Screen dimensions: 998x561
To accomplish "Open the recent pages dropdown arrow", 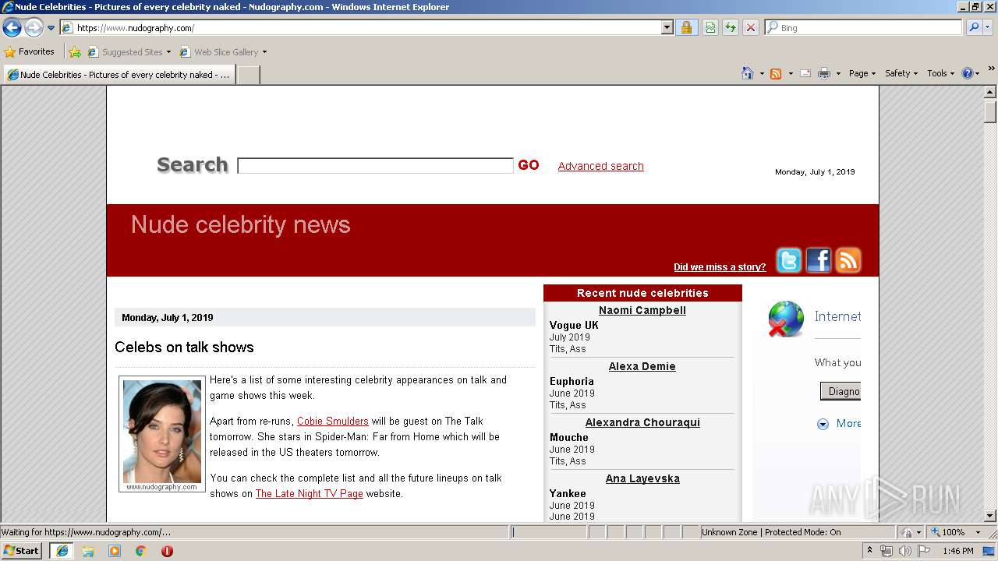I will tap(51, 28).
